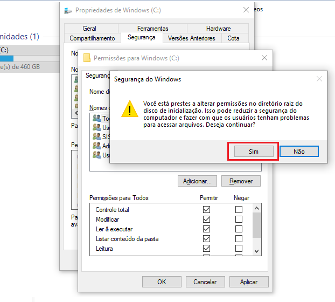Select the Modificar permission label
Image resolution: width=335 pixels, height=302 pixels.
point(108,219)
